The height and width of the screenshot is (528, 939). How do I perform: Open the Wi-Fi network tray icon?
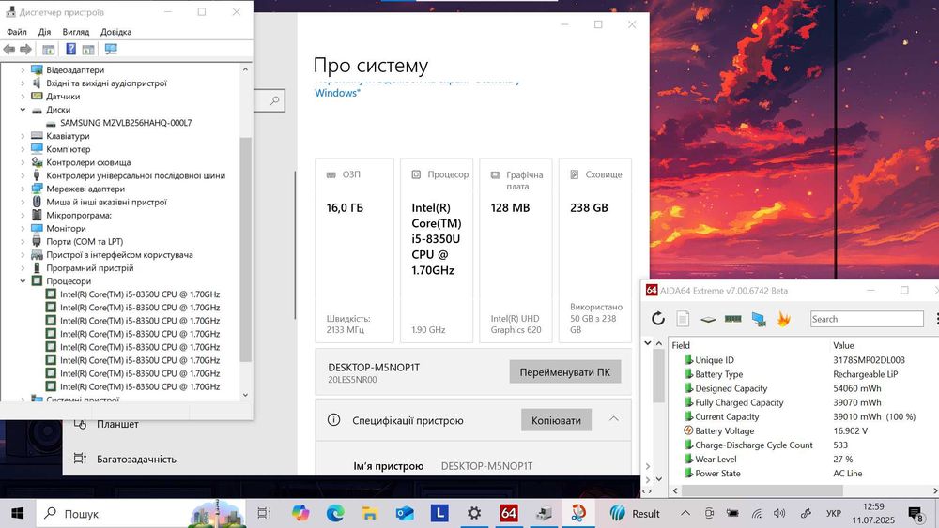pyautogui.click(x=757, y=514)
